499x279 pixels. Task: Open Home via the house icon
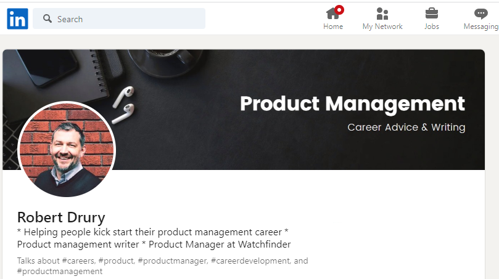tap(332, 14)
